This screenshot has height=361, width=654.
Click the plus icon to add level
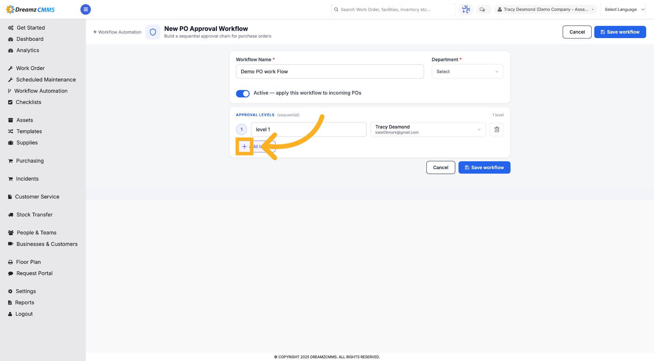pos(244,147)
